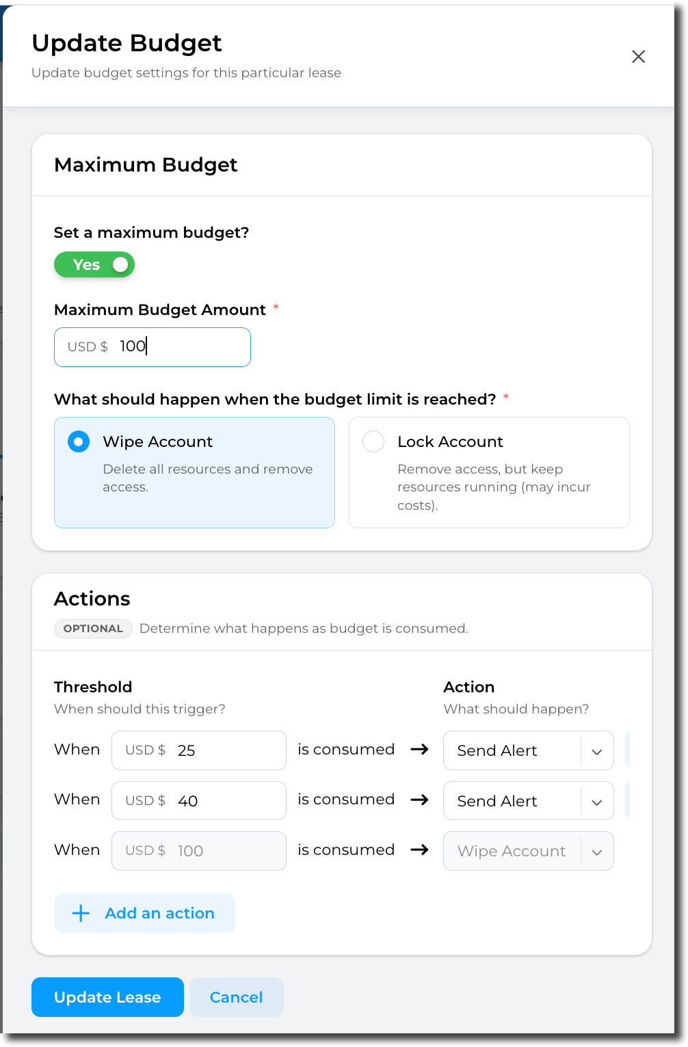688x1047 pixels.
Task: Click the threshold field containing 40
Action: pyautogui.click(x=226, y=800)
